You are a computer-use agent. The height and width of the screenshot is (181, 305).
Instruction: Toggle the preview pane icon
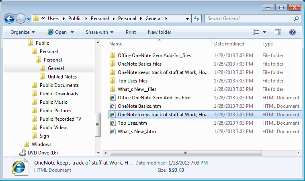coord(278,32)
